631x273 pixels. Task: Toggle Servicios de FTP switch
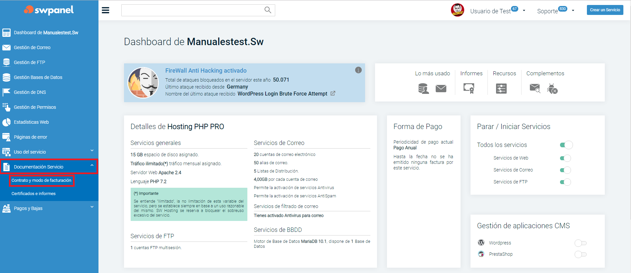click(x=565, y=182)
